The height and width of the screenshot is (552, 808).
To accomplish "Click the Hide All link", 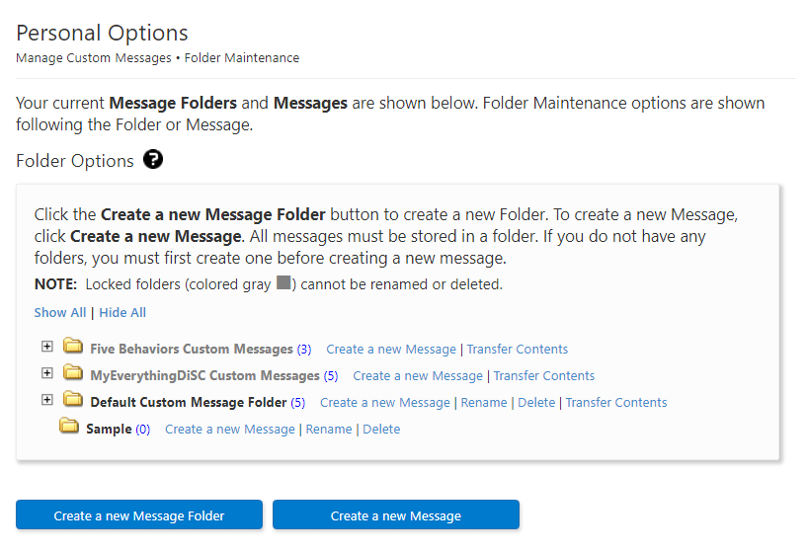I will [122, 313].
